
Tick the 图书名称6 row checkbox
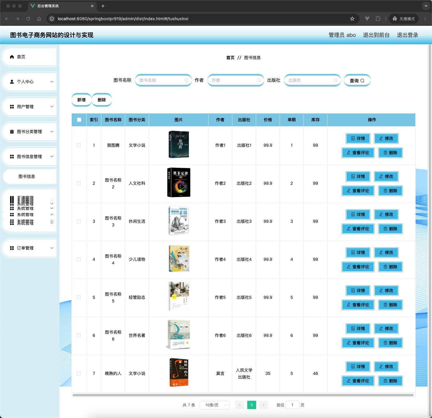[79, 335]
